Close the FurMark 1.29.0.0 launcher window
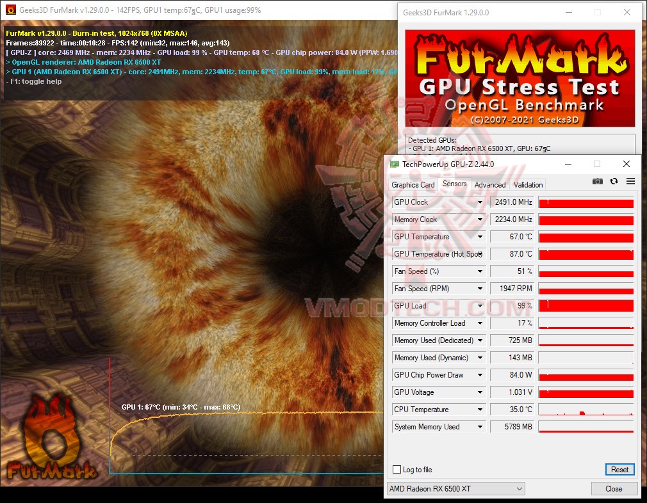Viewport: 647px width, 503px height. 627,12
